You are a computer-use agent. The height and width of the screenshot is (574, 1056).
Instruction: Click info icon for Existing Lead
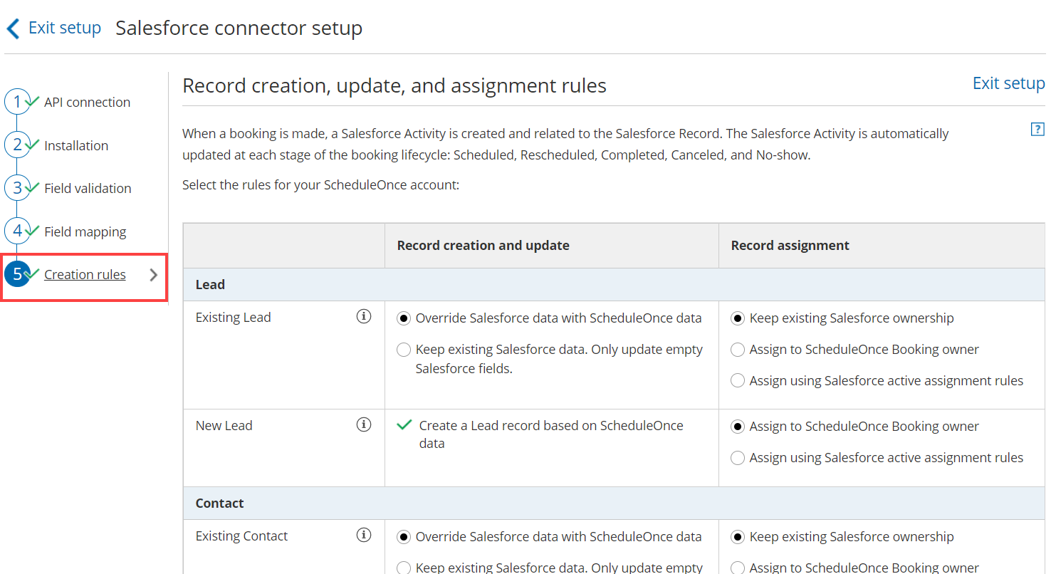[364, 317]
